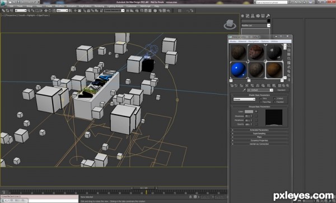
Task: Click Reset Map/Mtl X icon
Action: pos(246,86)
